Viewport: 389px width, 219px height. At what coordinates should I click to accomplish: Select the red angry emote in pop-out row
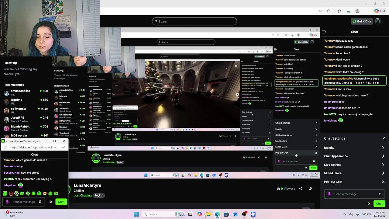11,193
